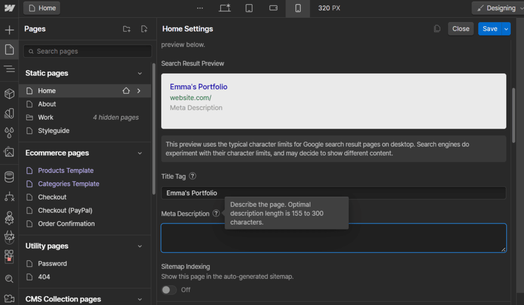The height and width of the screenshot is (305, 524).
Task: Select the About page
Action: pos(47,104)
